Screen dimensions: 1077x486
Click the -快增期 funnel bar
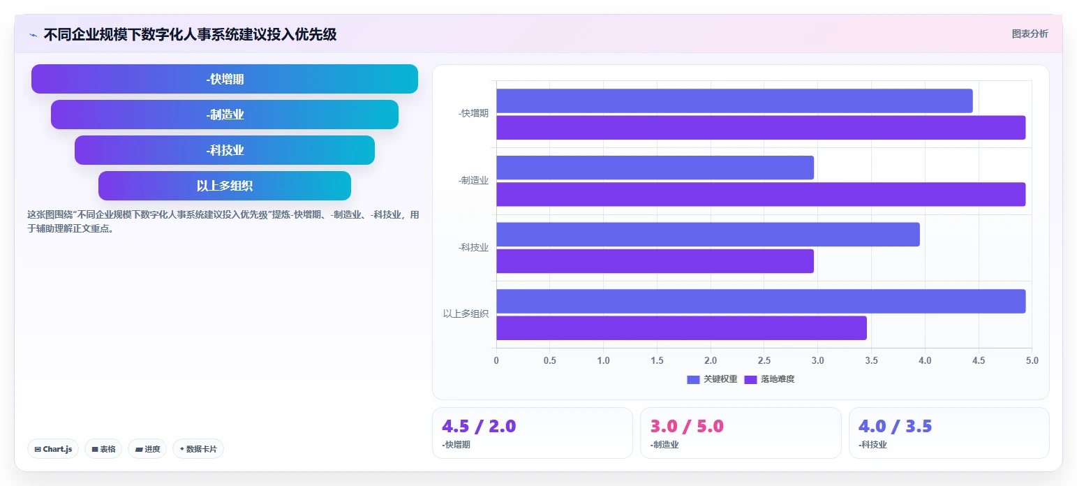point(225,79)
